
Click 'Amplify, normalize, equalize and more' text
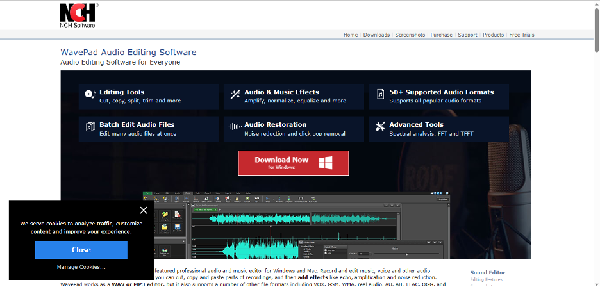tap(295, 101)
